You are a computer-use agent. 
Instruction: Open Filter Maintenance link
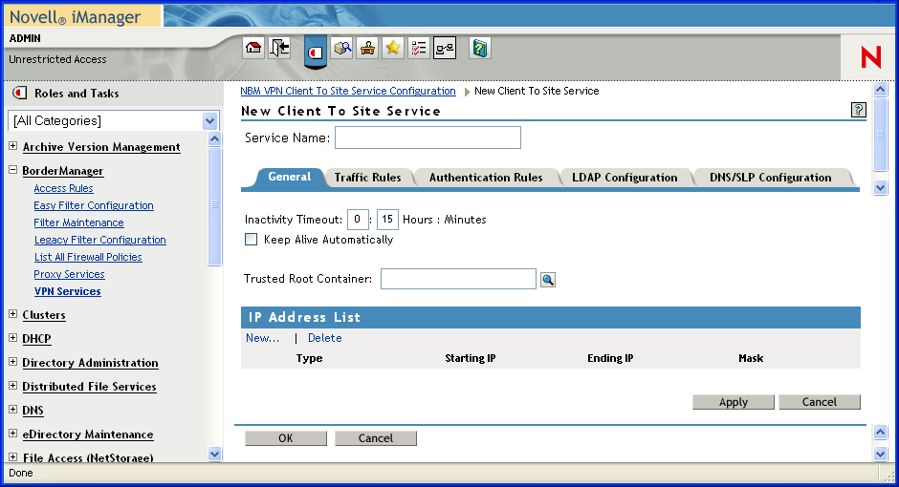pyautogui.click(x=78, y=222)
